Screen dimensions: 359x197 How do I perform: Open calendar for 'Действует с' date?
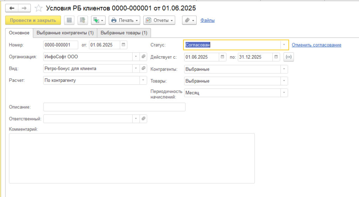click(x=223, y=57)
